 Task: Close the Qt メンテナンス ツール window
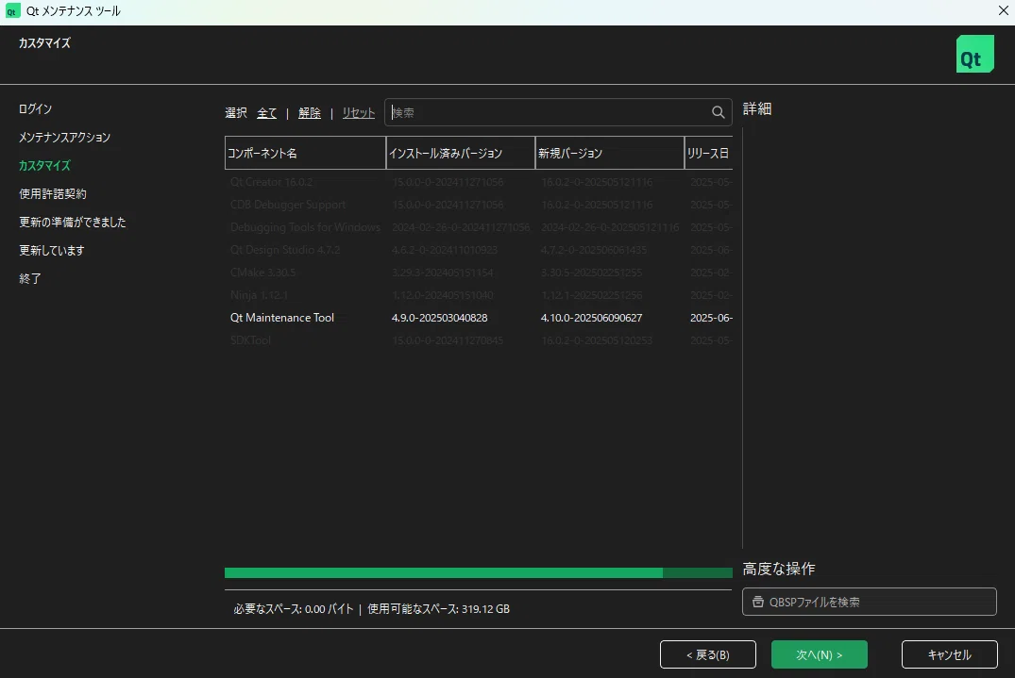pyautogui.click(x=1003, y=11)
